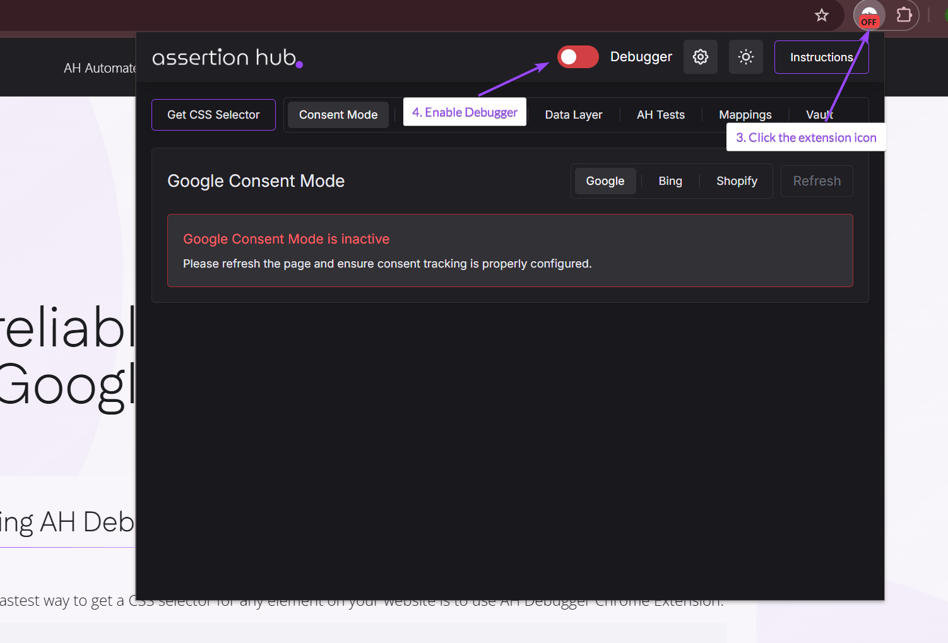The height and width of the screenshot is (643, 948).
Task: Open the Vault tab
Action: (x=819, y=114)
